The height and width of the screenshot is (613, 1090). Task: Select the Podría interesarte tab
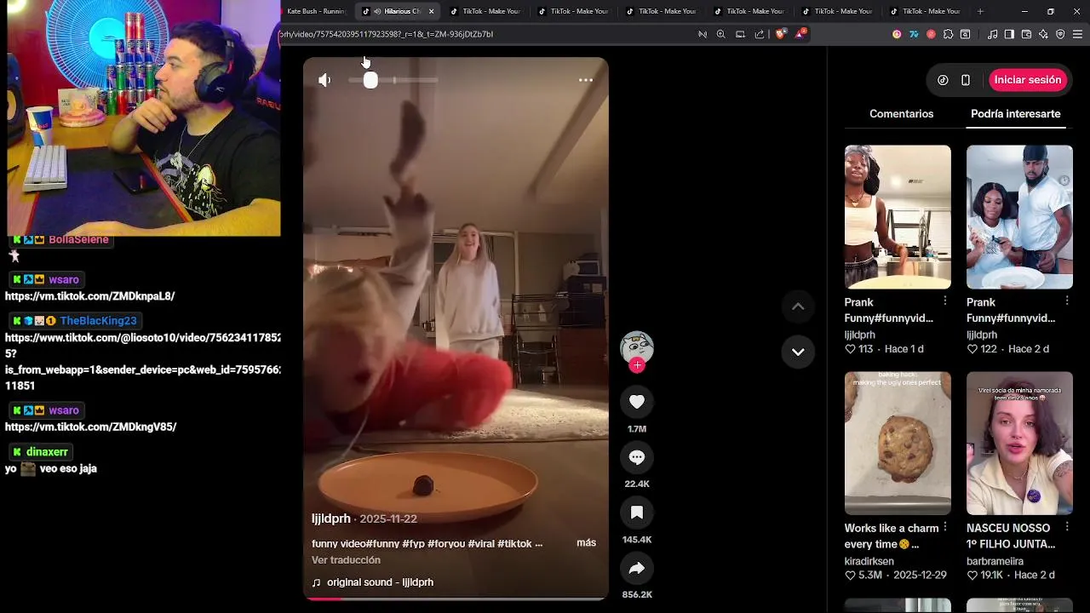pyautogui.click(x=1015, y=113)
